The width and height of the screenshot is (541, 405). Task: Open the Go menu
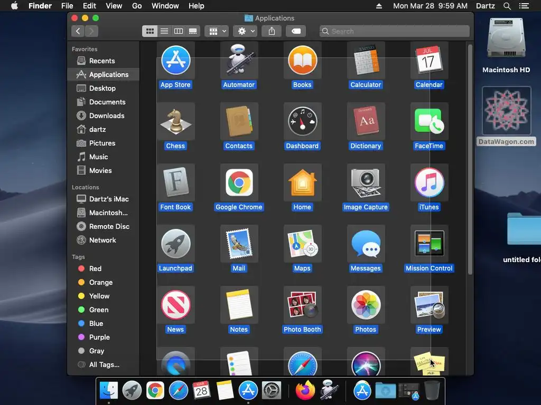[137, 6]
